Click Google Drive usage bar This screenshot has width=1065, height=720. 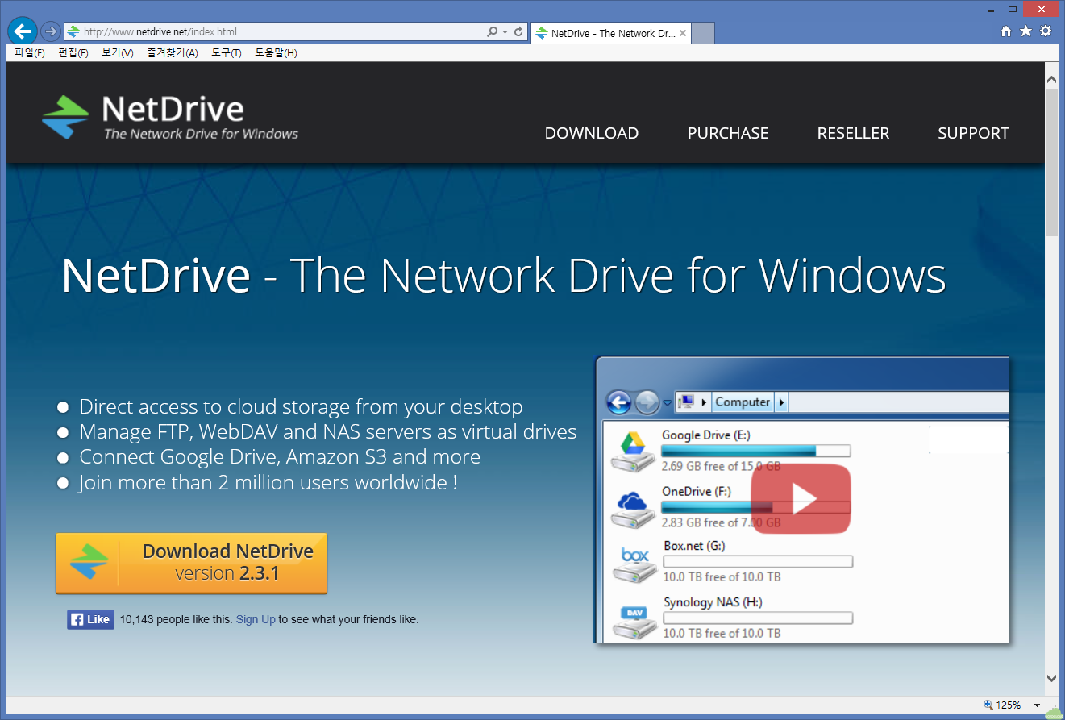756,451
